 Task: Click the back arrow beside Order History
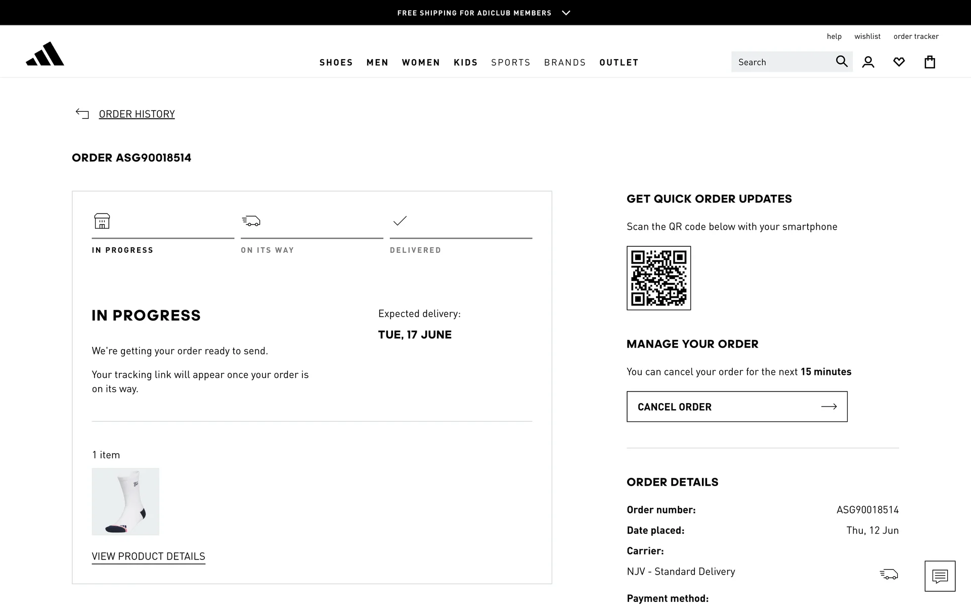[82, 114]
